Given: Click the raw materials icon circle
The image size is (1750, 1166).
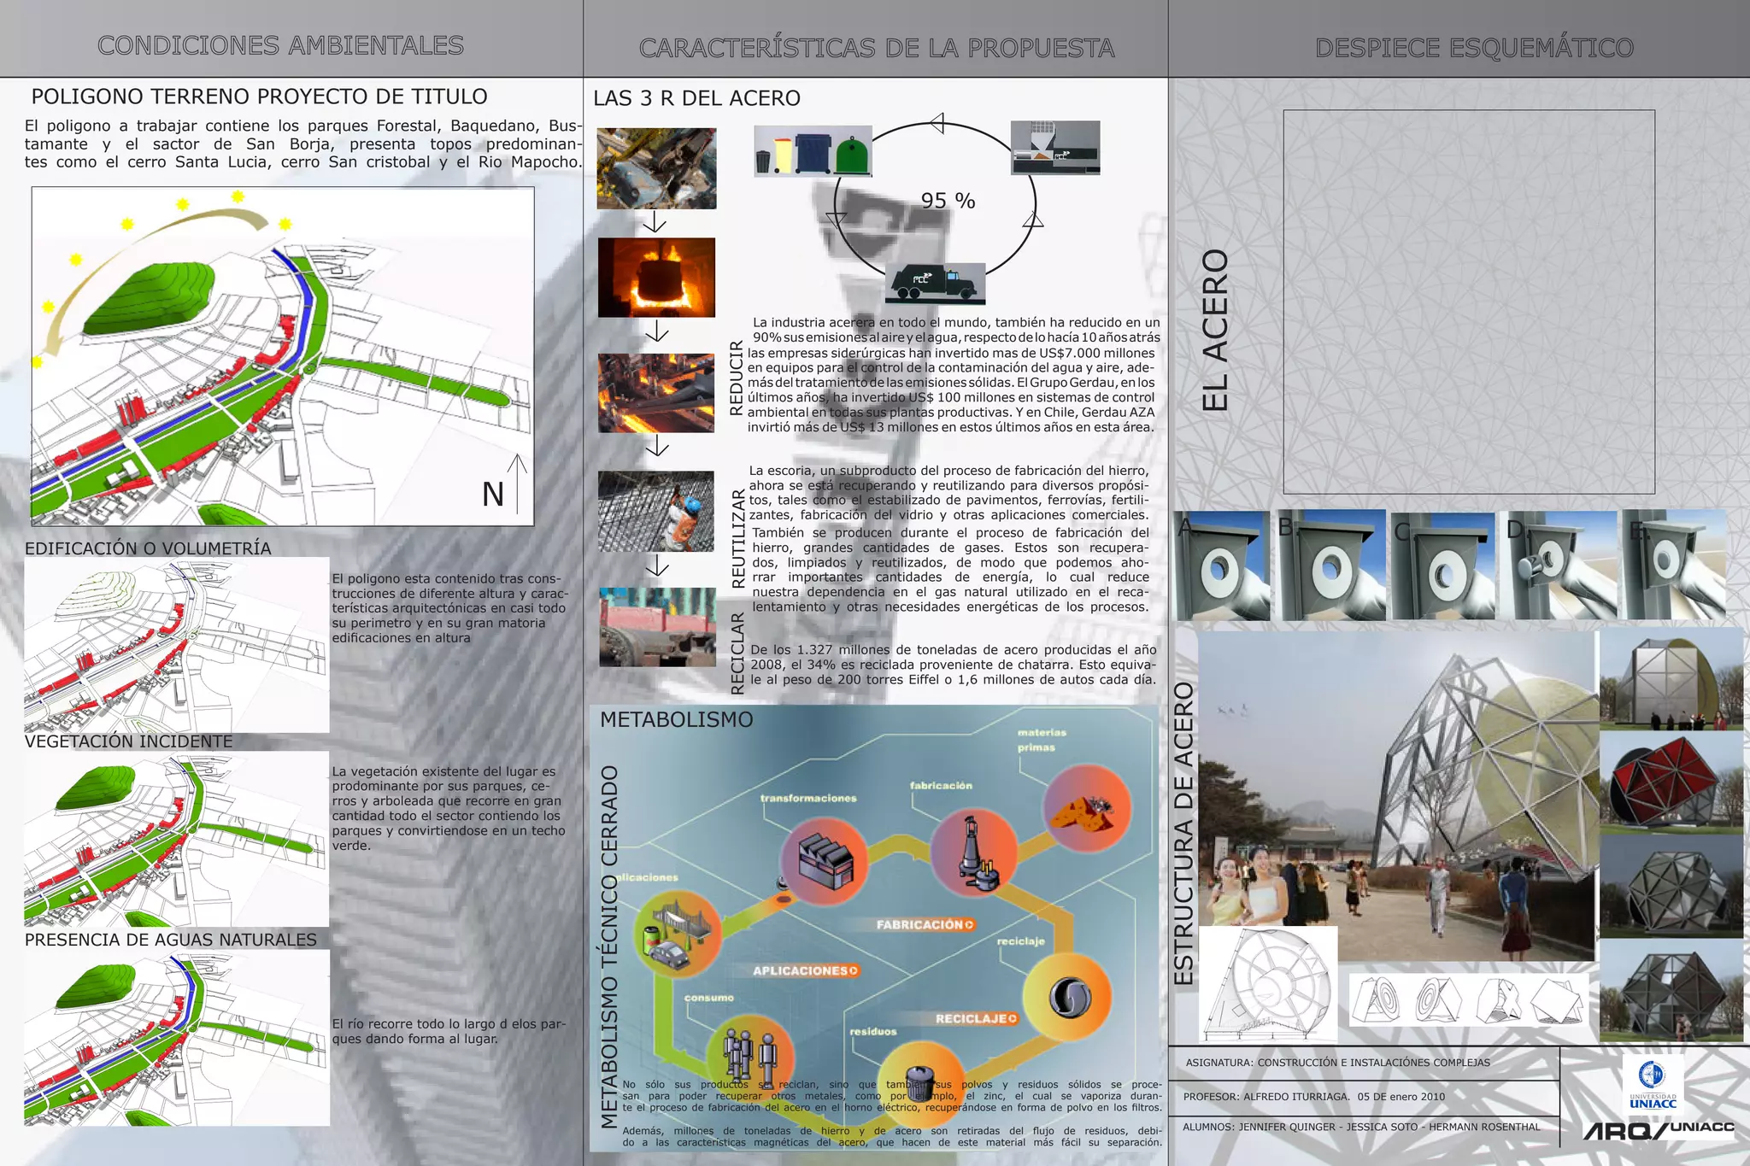Looking at the screenshot, I should pyautogui.click(x=1087, y=808).
